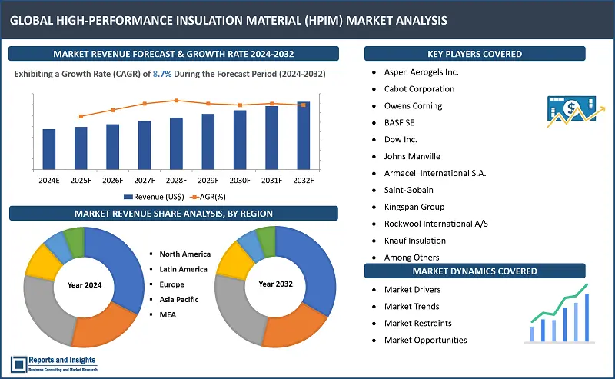Click Cabot Corporation entry
The height and width of the screenshot is (379, 615).
pyautogui.click(x=419, y=89)
